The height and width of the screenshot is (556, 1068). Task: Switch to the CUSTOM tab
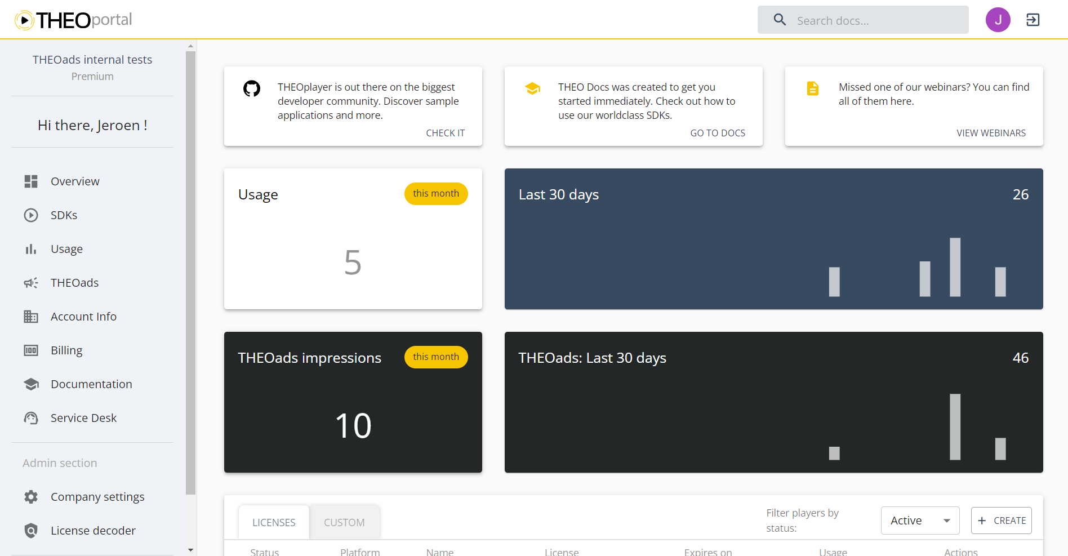tap(344, 522)
